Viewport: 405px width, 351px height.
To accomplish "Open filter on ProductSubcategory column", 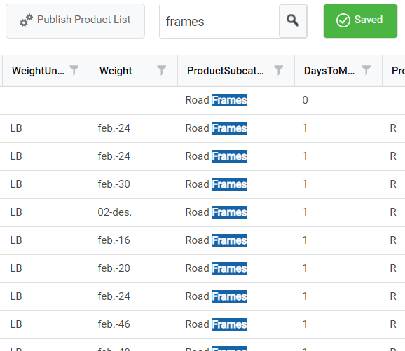I will pyautogui.click(x=279, y=70).
